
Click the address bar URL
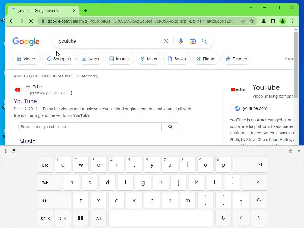[141, 21]
